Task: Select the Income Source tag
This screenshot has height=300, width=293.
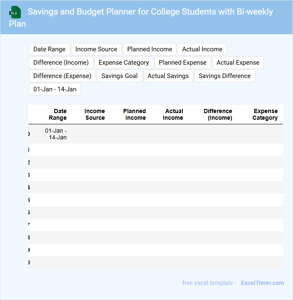Action: (x=96, y=49)
